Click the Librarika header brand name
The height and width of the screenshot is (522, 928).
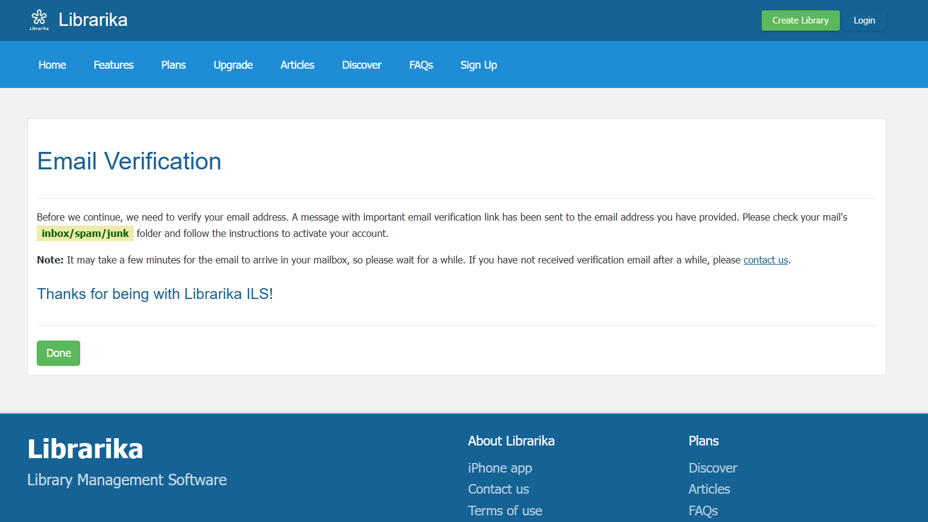coord(93,20)
